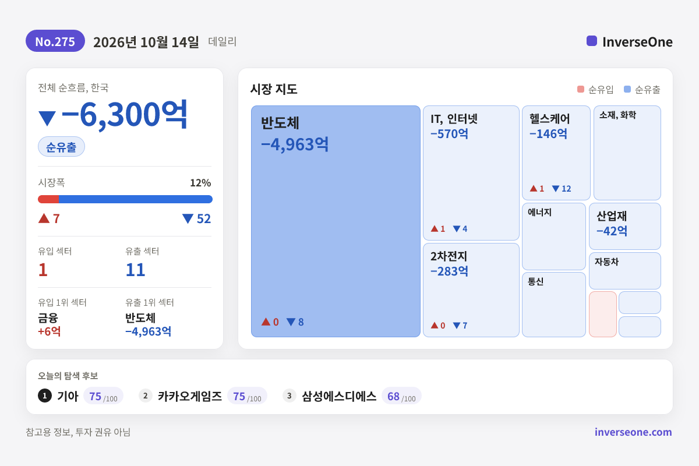The height and width of the screenshot is (466, 699).
Task: Click the large down-triangle beside −6,300억
Action: (47, 118)
